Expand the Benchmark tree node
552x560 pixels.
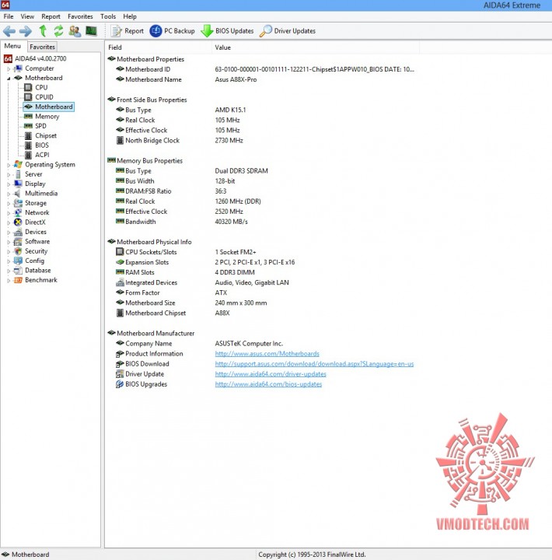point(9,280)
